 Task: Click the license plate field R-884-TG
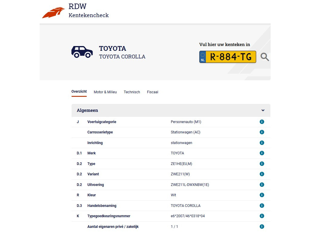pyautogui.click(x=228, y=57)
